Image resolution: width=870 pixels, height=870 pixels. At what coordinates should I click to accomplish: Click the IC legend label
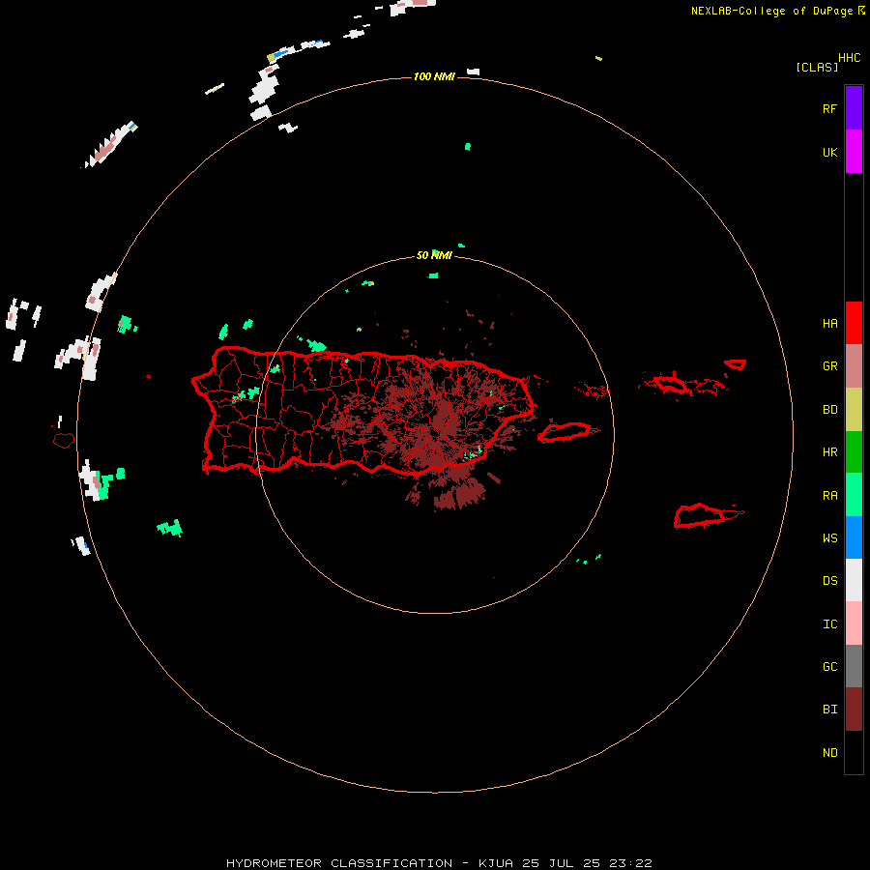click(x=829, y=624)
